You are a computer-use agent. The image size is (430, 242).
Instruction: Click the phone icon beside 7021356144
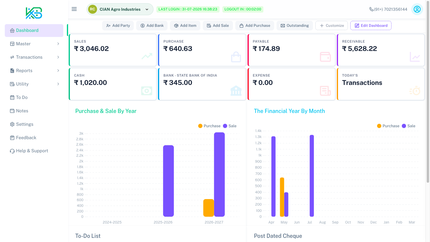coord(371,9)
